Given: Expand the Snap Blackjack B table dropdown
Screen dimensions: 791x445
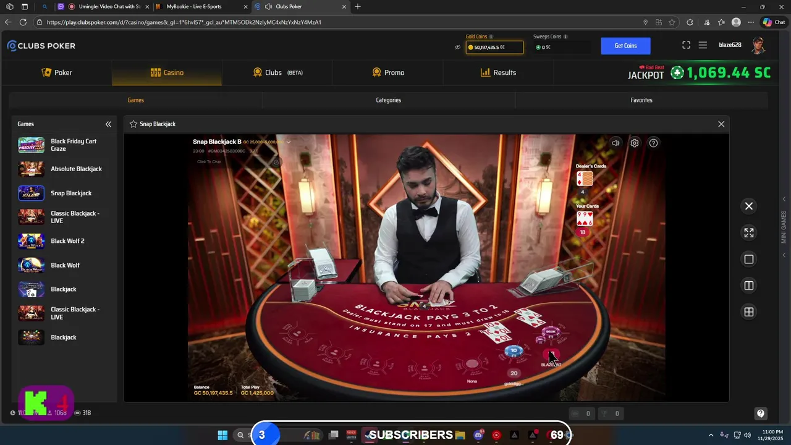Looking at the screenshot, I should coord(288,142).
